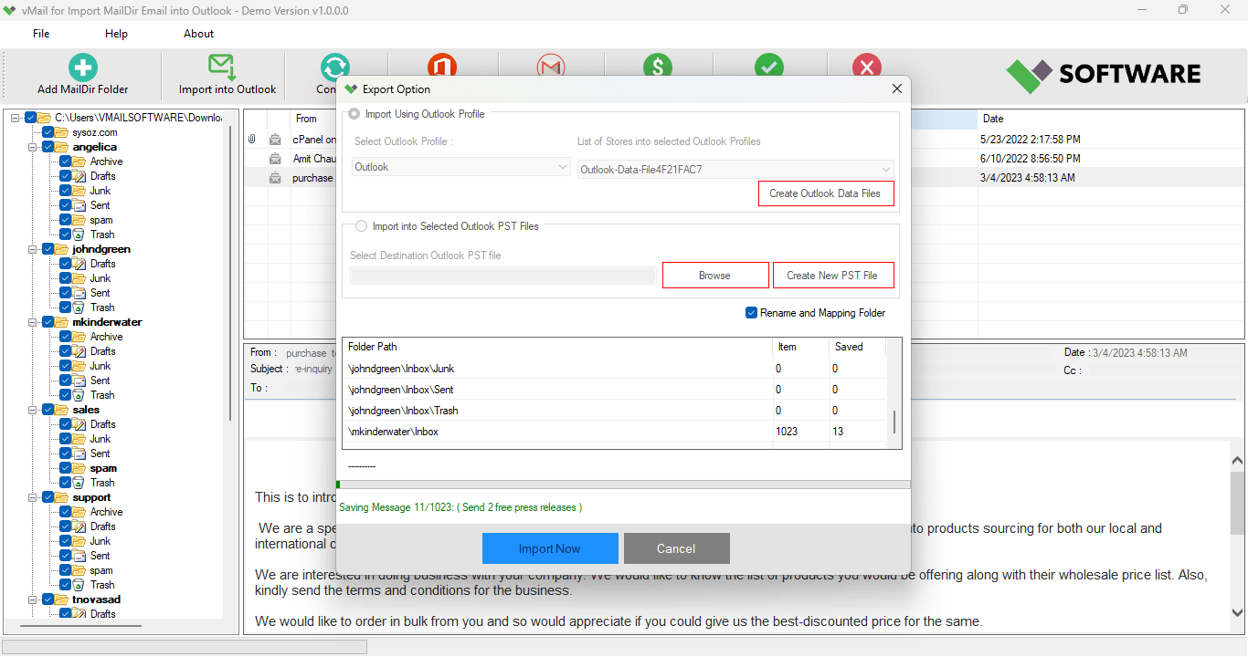Click the Add MailDir Folder plus icon

pos(83,68)
